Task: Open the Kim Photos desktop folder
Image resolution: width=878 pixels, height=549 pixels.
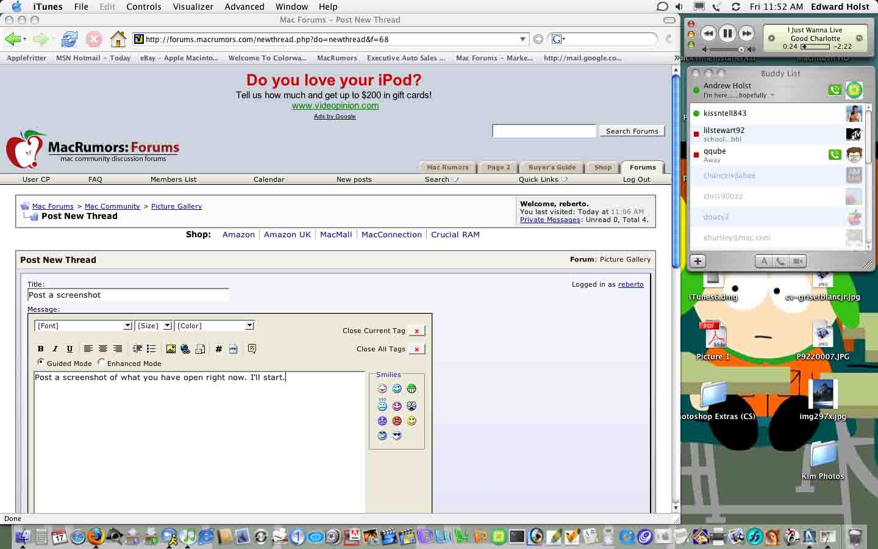Action: [823, 462]
